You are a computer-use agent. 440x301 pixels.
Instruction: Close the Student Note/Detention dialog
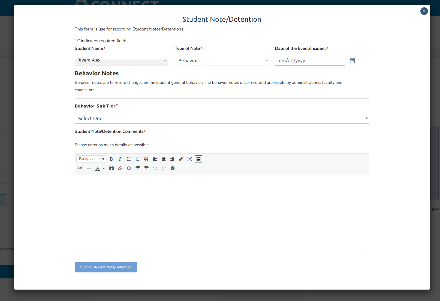coord(424,11)
